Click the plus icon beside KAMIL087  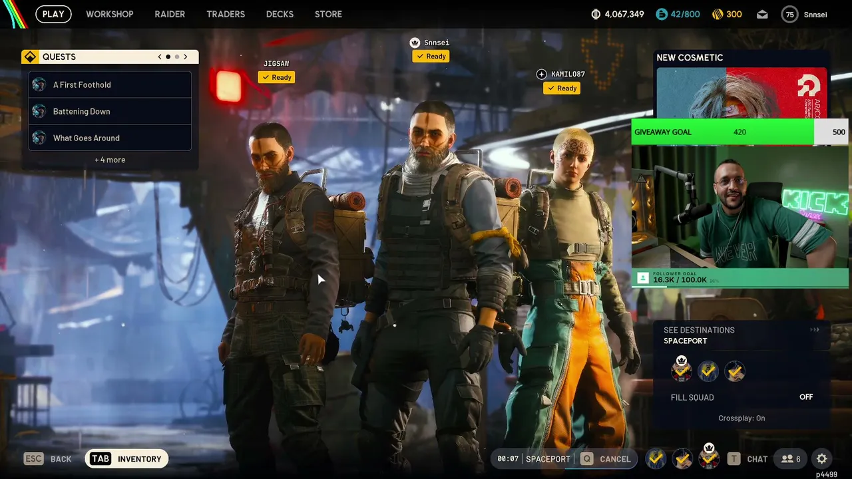pyautogui.click(x=541, y=75)
